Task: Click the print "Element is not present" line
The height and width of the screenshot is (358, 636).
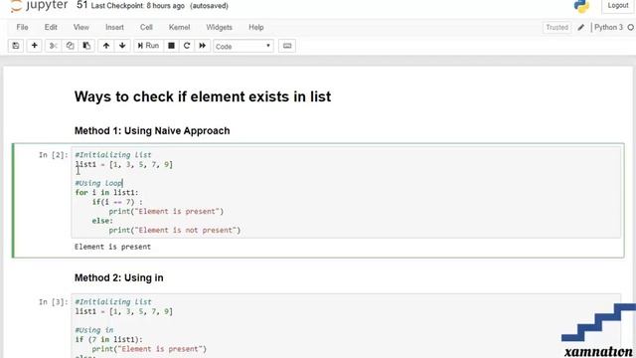Action: tap(175, 230)
